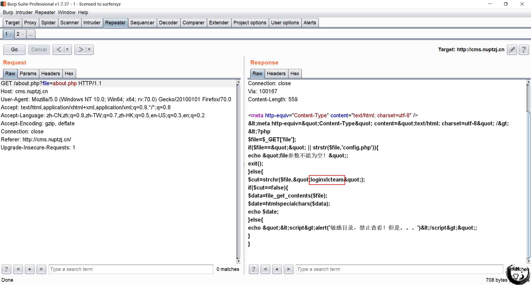Image resolution: width=531 pixels, height=285 pixels.
Task: Click the Content-Length: 559 response header
Action: [273, 99]
